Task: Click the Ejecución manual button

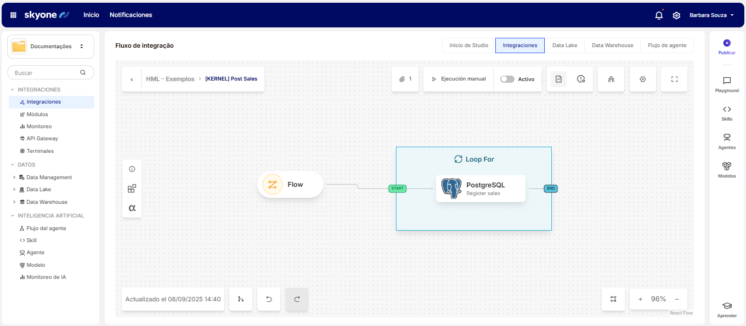Action: coord(459,79)
